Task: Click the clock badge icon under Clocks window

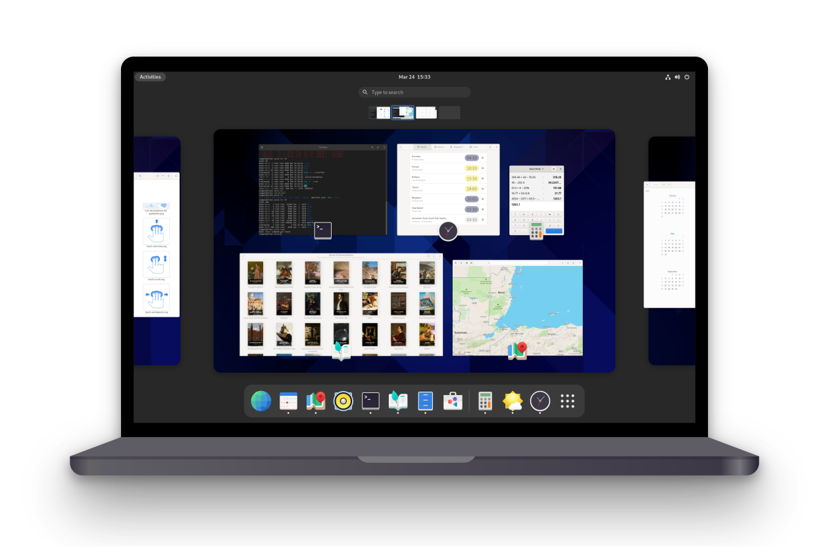Action: (448, 231)
